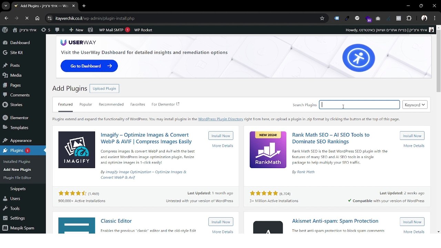This screenshot has height=248, width=441.
Task: Click the camera screenshot extension icon
Action: (x=378, y=18)
